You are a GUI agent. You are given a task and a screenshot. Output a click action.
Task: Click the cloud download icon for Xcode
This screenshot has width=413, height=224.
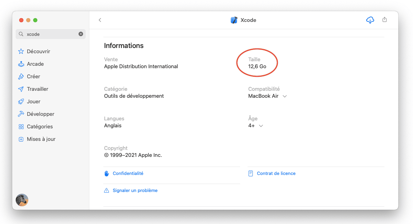[370, 20]
